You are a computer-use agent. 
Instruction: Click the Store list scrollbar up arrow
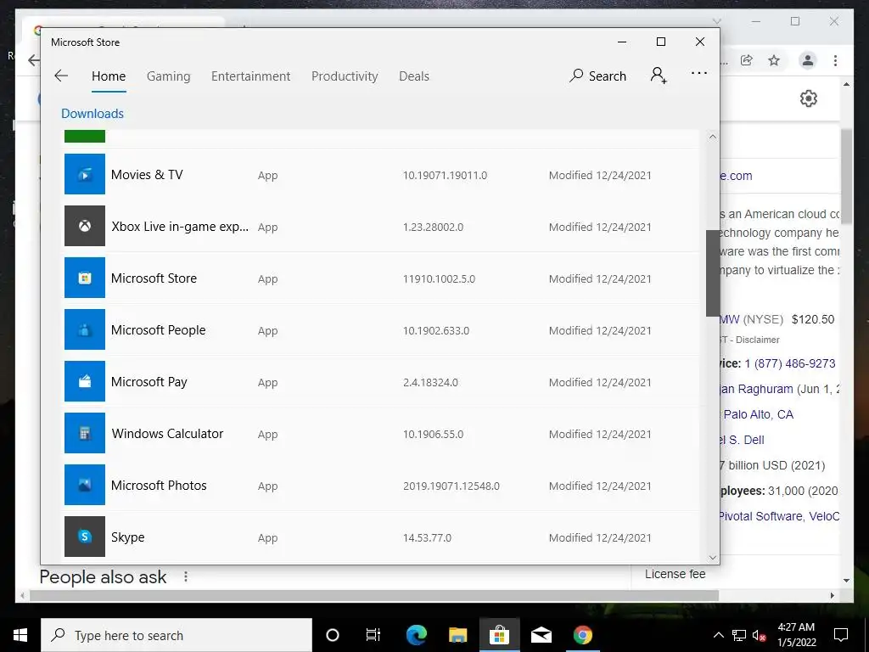click(x=713, y=137)
